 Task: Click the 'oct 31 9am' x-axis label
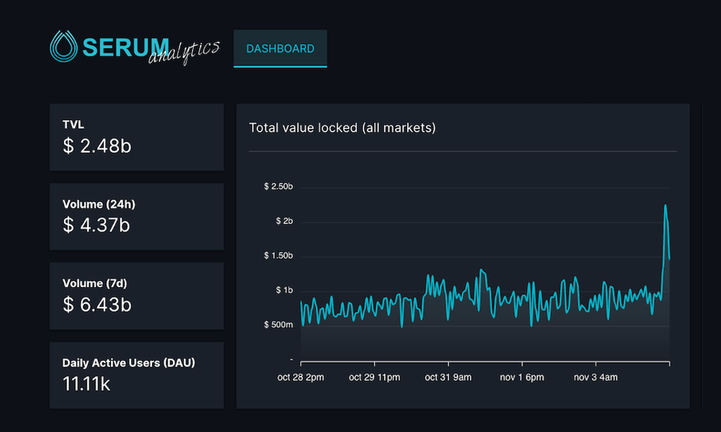coord(448,377)
